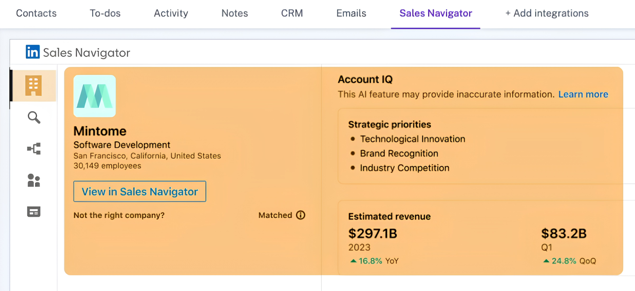The width and height of the screenshot is (635, 291).
Task: Select the CRM tab
Action: click(x=292, y=13)
